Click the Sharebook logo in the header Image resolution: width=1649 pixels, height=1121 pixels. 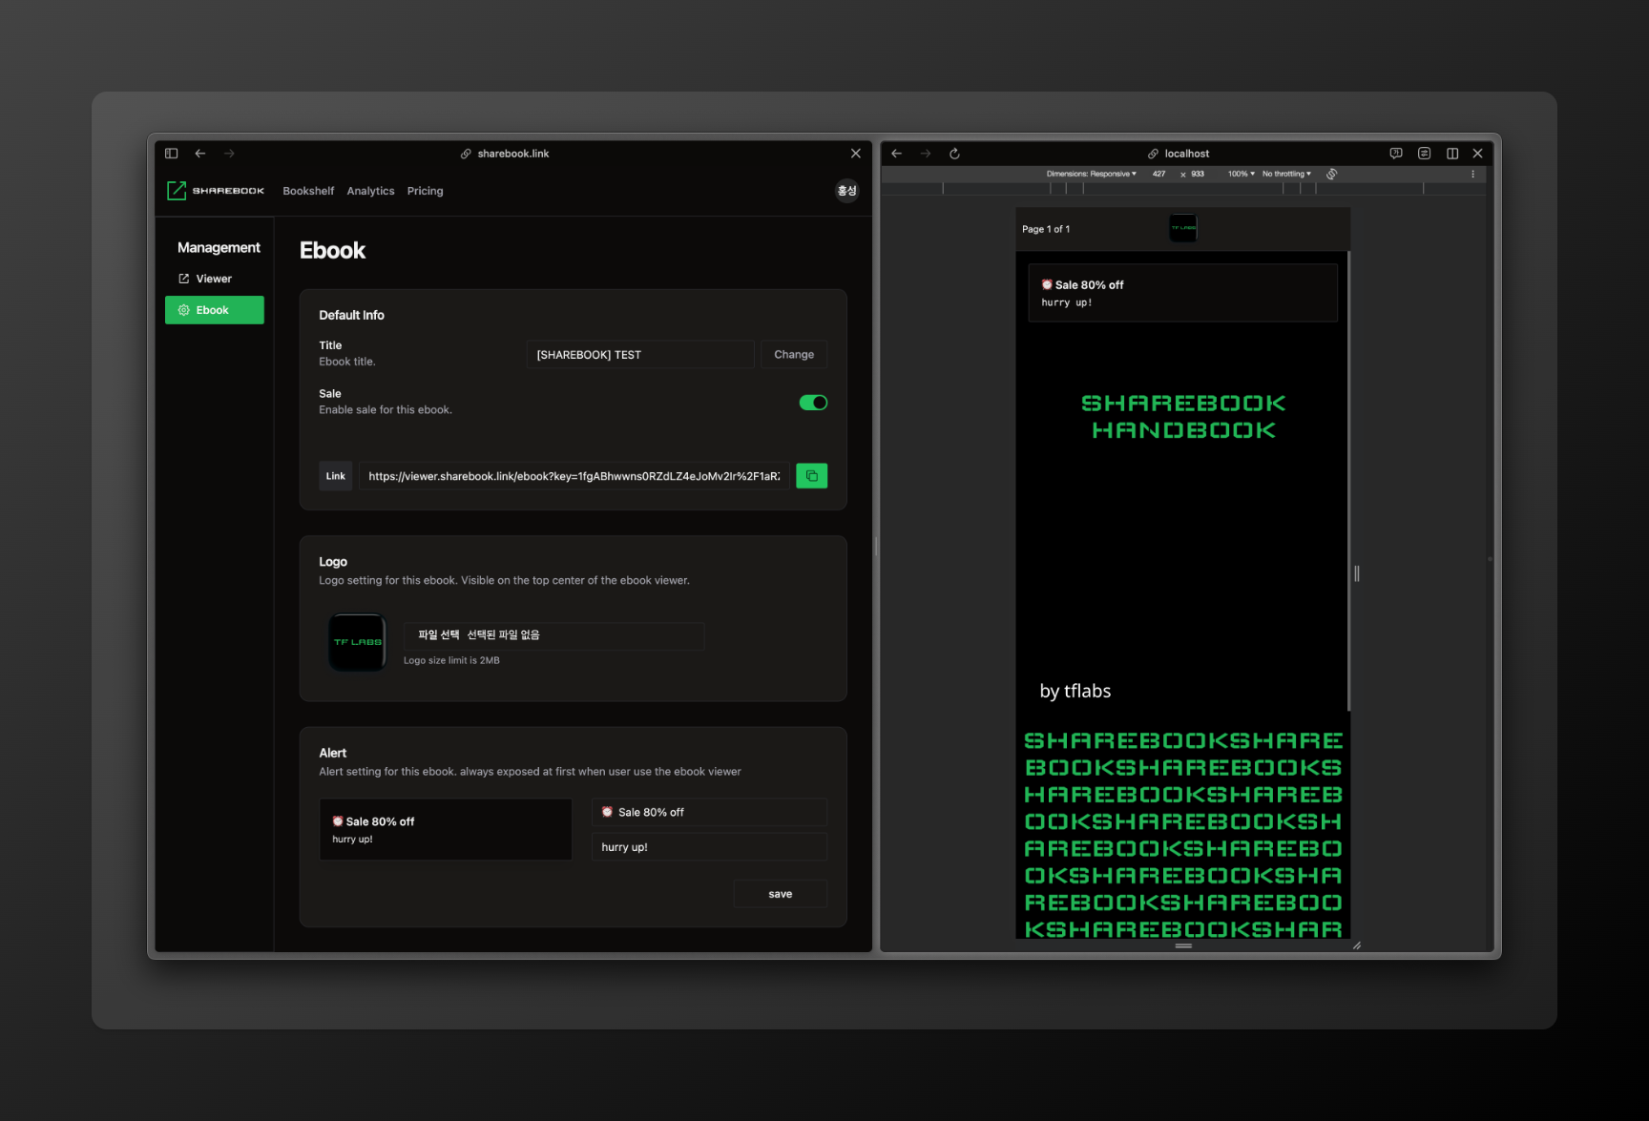216,191
